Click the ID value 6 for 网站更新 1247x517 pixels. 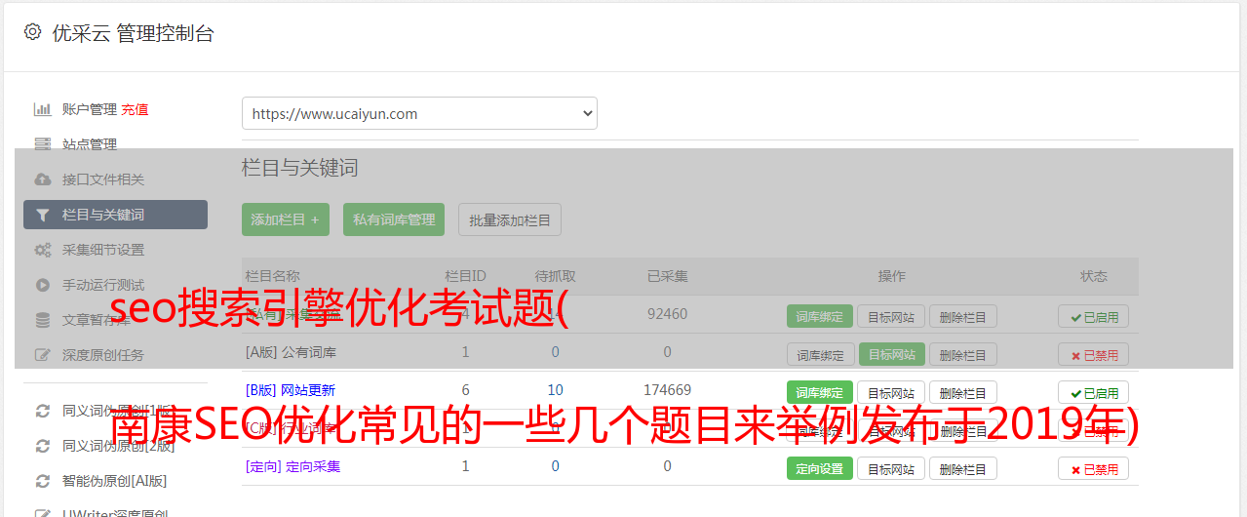[465, 390]
